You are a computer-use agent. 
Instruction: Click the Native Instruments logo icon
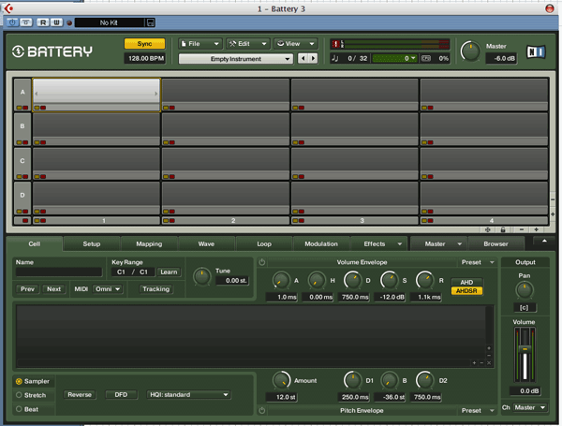point(536,51)
